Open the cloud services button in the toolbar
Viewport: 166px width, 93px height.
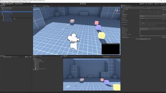(x=146, y=4)
